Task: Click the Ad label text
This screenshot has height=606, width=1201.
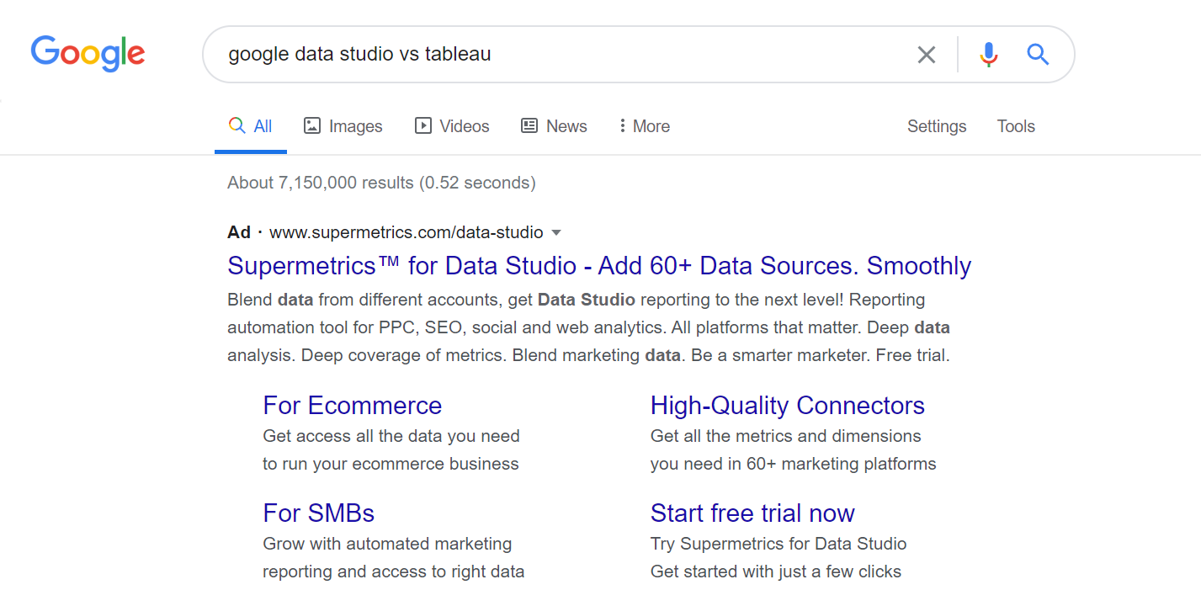Action: tap(239, 232)
